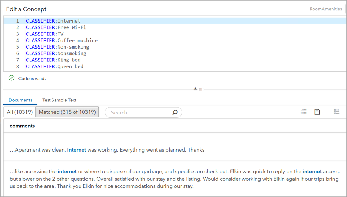The image size is (347, 197).
Task: Select the document view icon
Action: tap(317, 112)
